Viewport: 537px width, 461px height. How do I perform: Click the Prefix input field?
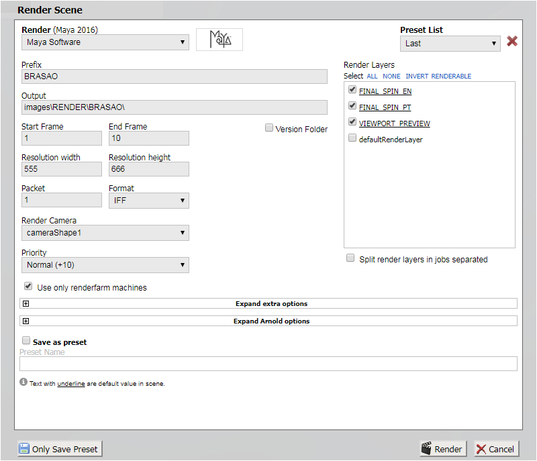coord(174,76)
